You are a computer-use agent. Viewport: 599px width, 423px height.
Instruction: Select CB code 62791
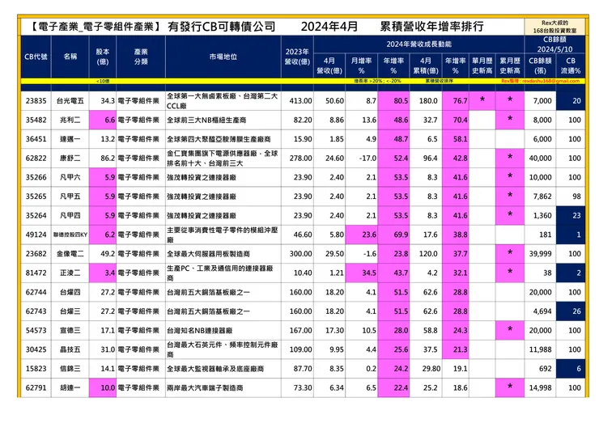(36, 387)
